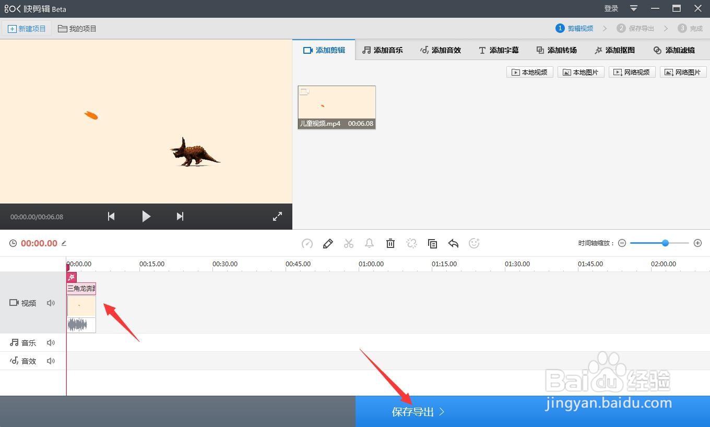The height and width of the screenshot is (427, 710).
Task: Click the dashed circle crop icon
Action: [x=411, y=243]
